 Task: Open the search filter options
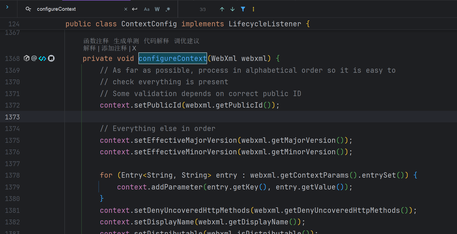click(243, 9)
